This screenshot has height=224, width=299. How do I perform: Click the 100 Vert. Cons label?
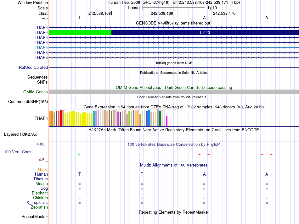pyautogui.click(x=18, y=152)
